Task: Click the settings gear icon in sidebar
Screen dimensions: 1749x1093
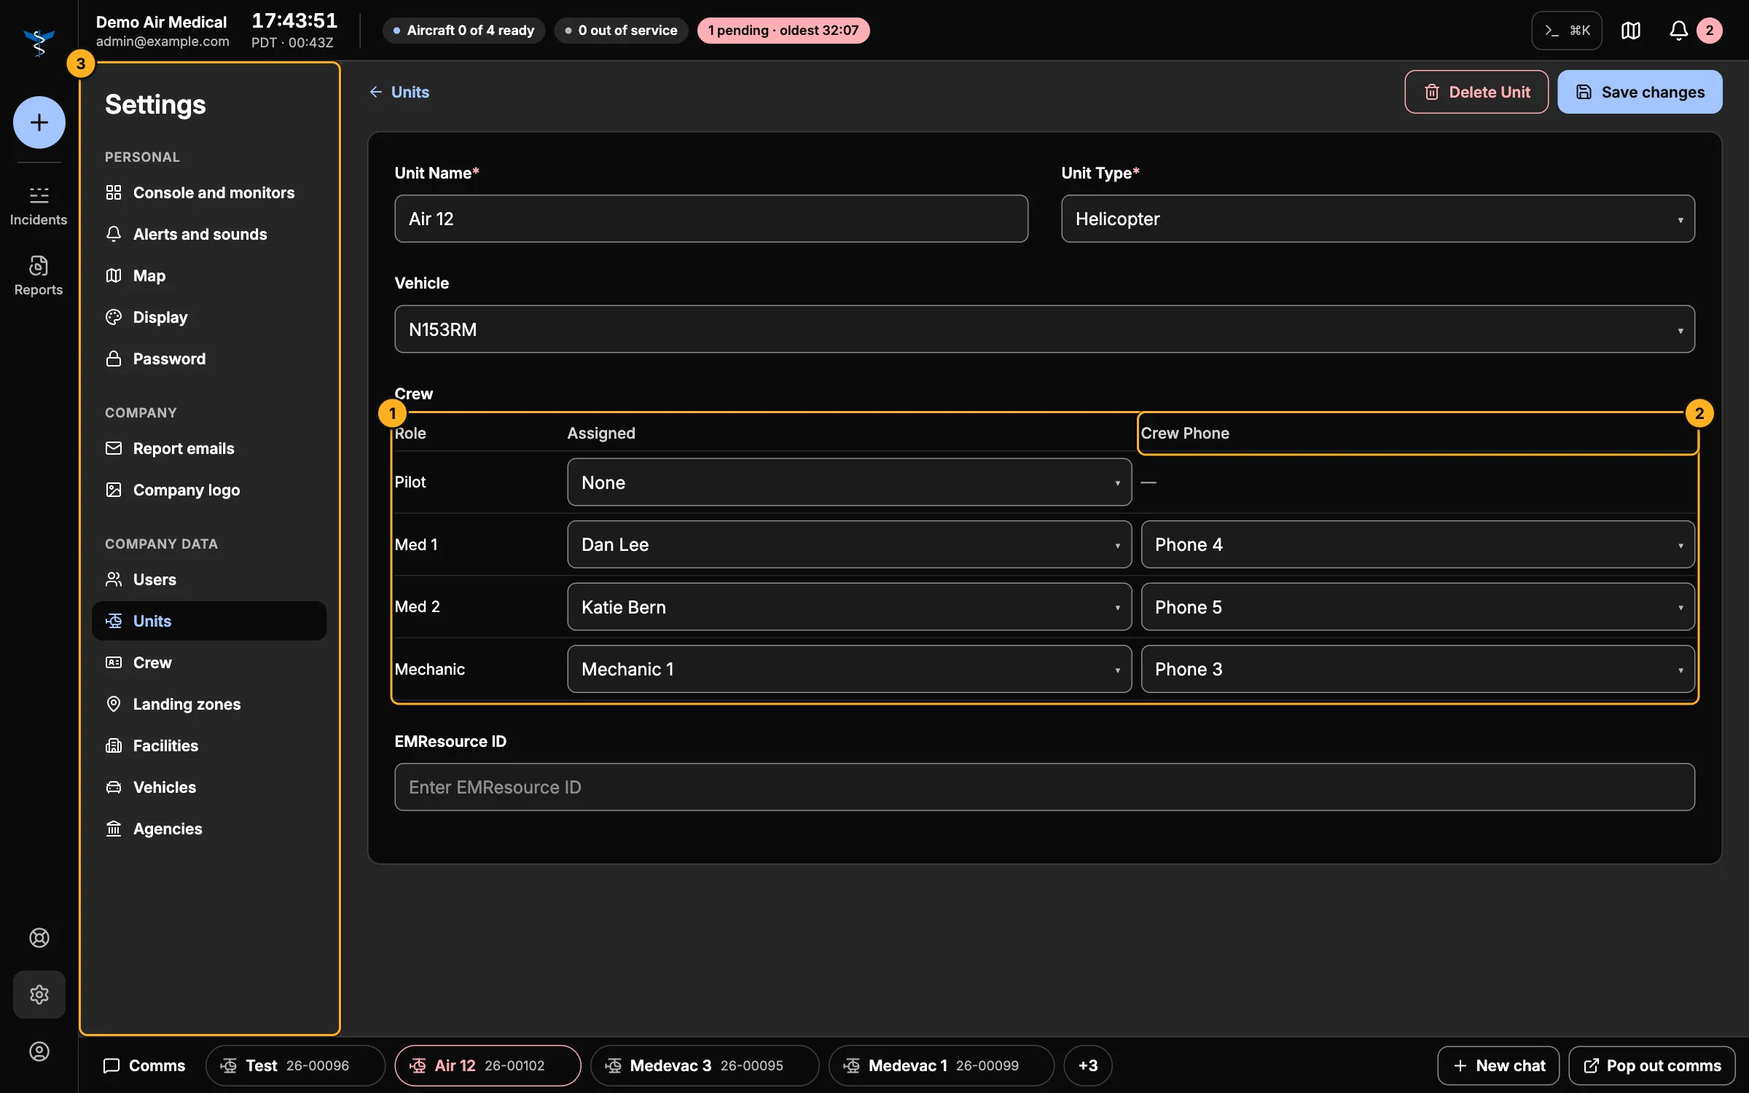Action: 39,995
